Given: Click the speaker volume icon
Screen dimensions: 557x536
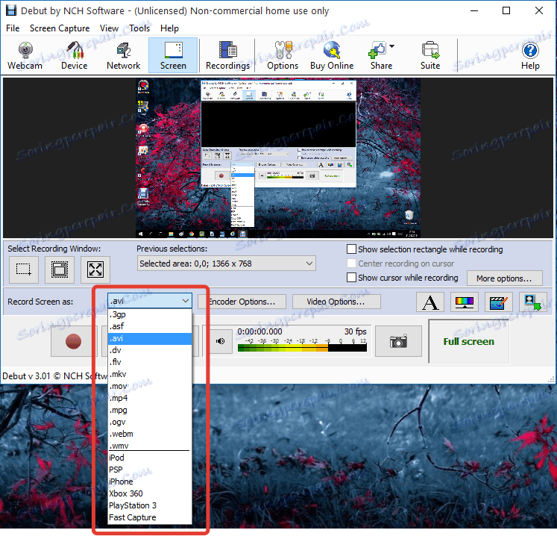Looking at the screenshot, I should point(220,341).
